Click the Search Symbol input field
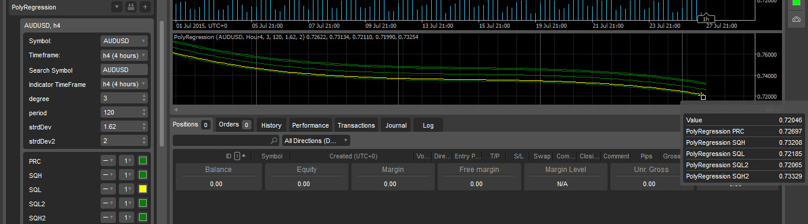The width and height of the screenshot is (808, 224). (124, 70)
